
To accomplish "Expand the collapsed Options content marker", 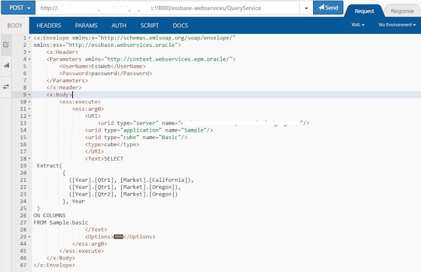I will [x=118, y=237].
